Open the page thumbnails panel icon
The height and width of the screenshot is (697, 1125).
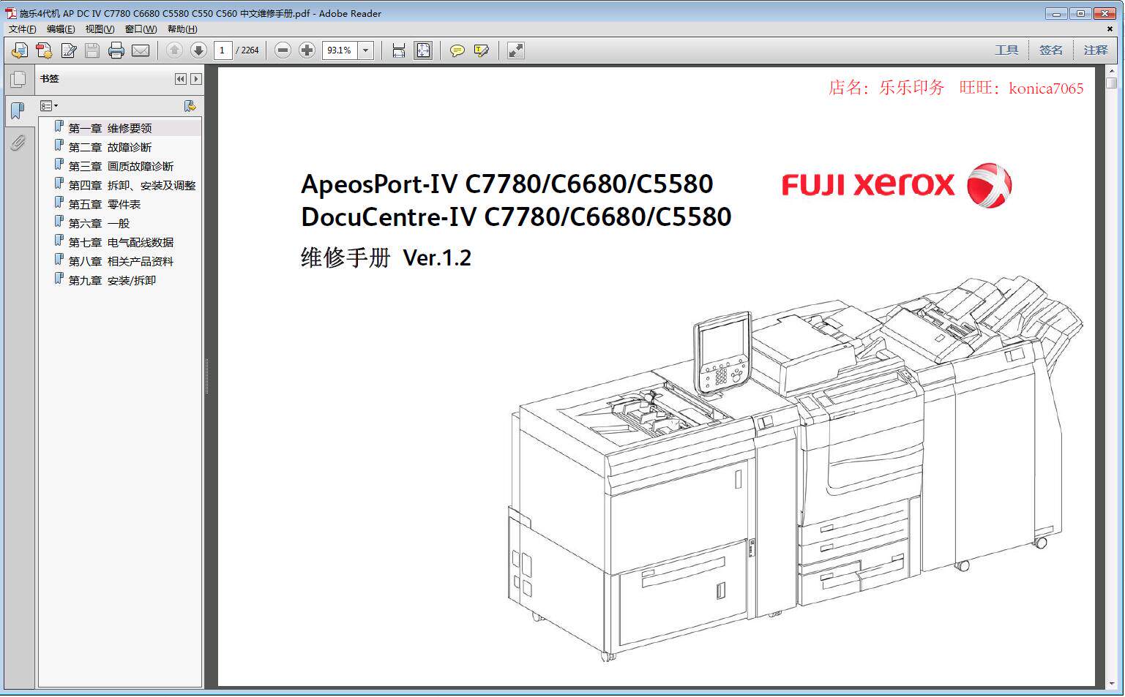point(18,78)
